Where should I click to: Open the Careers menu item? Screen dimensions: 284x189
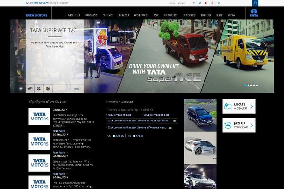[206, 15]
